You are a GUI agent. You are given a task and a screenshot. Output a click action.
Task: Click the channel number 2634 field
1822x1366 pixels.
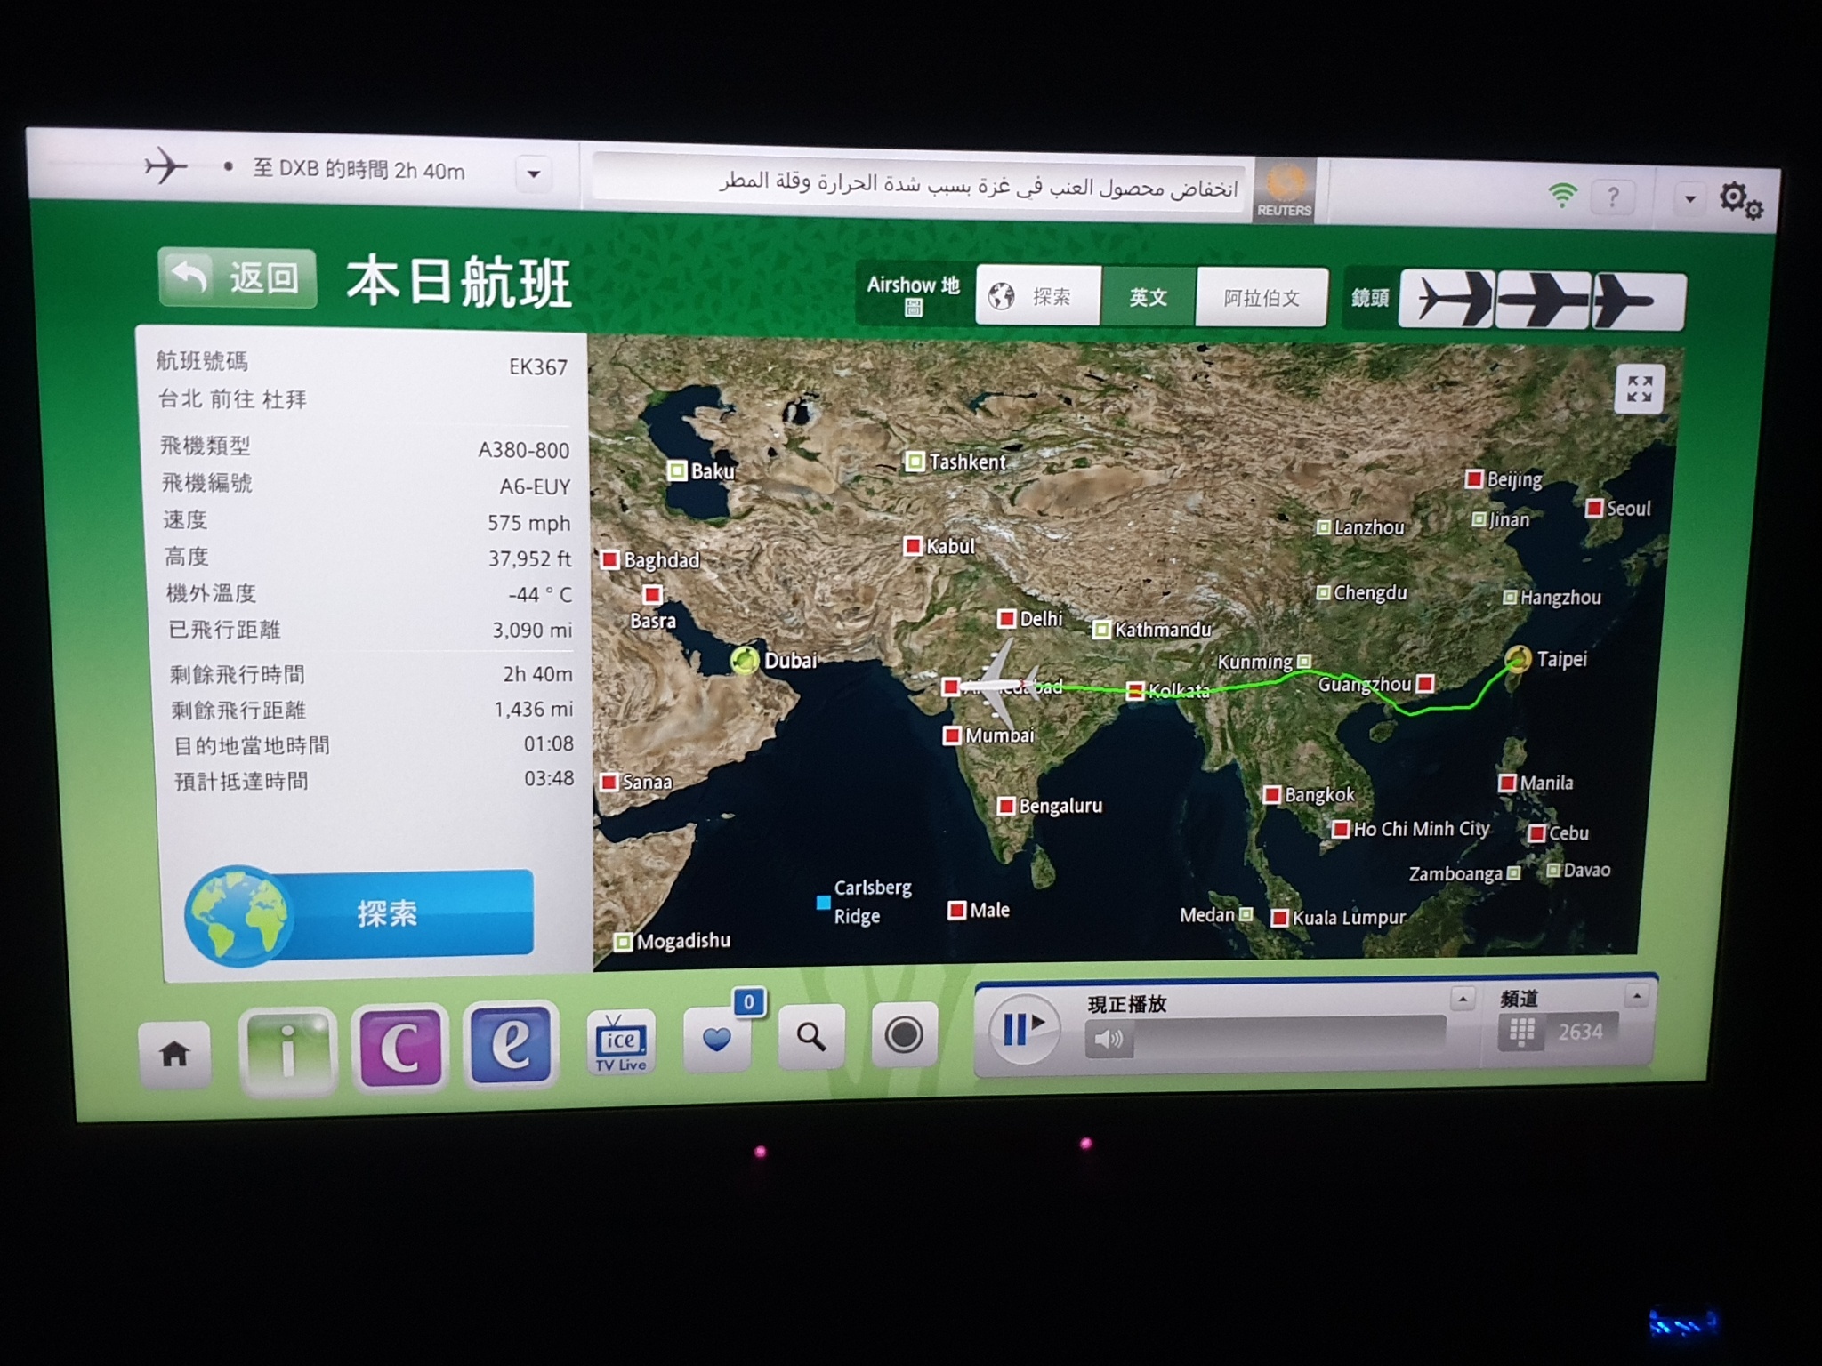1580,1032
